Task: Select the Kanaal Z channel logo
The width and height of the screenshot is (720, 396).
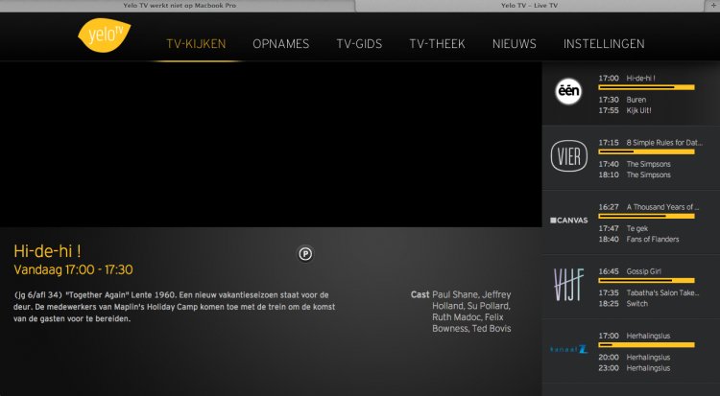Action: (569, 349)
